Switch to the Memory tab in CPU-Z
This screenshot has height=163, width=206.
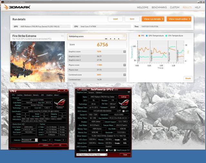(36, 95)
